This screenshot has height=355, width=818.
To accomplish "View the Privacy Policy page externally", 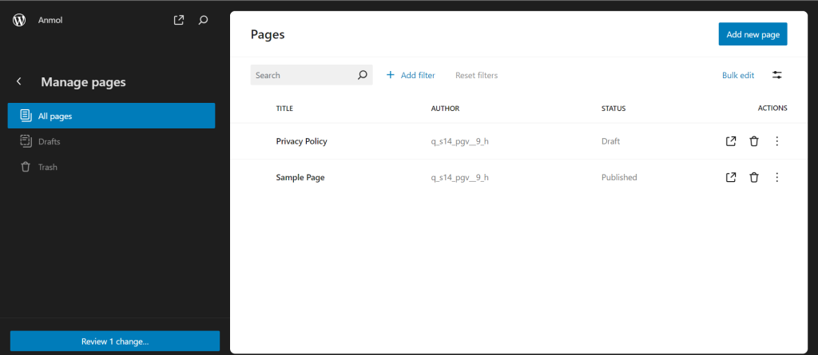I will [x=731, y=141].
